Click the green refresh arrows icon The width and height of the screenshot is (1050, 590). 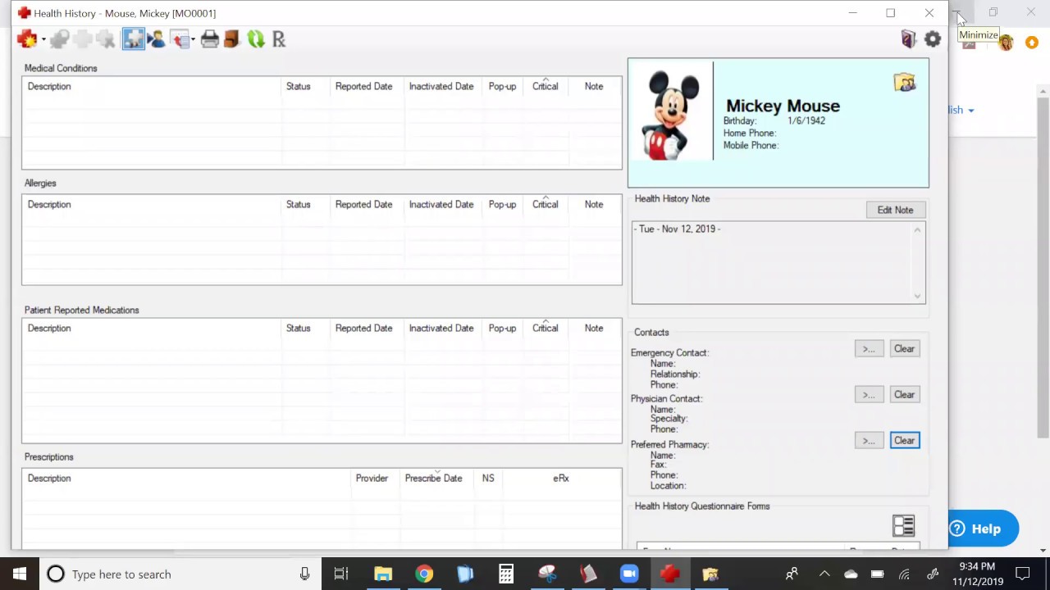pyautogui.click(x=256, y=39)
